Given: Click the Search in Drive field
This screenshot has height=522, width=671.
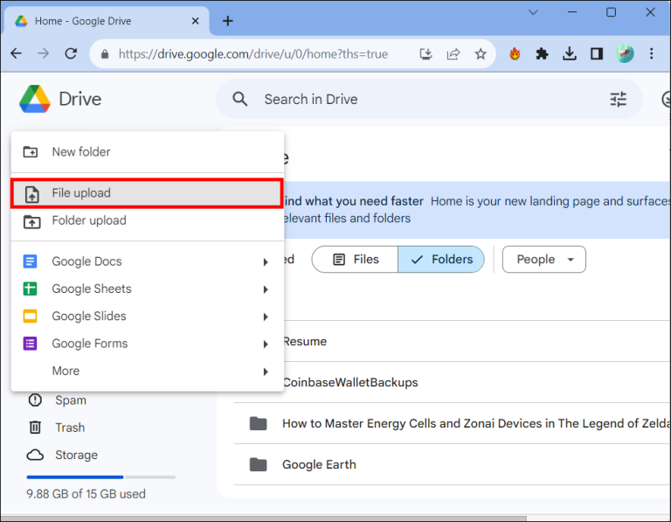Looking at the screenshot, I should click(x=428, y=99).
